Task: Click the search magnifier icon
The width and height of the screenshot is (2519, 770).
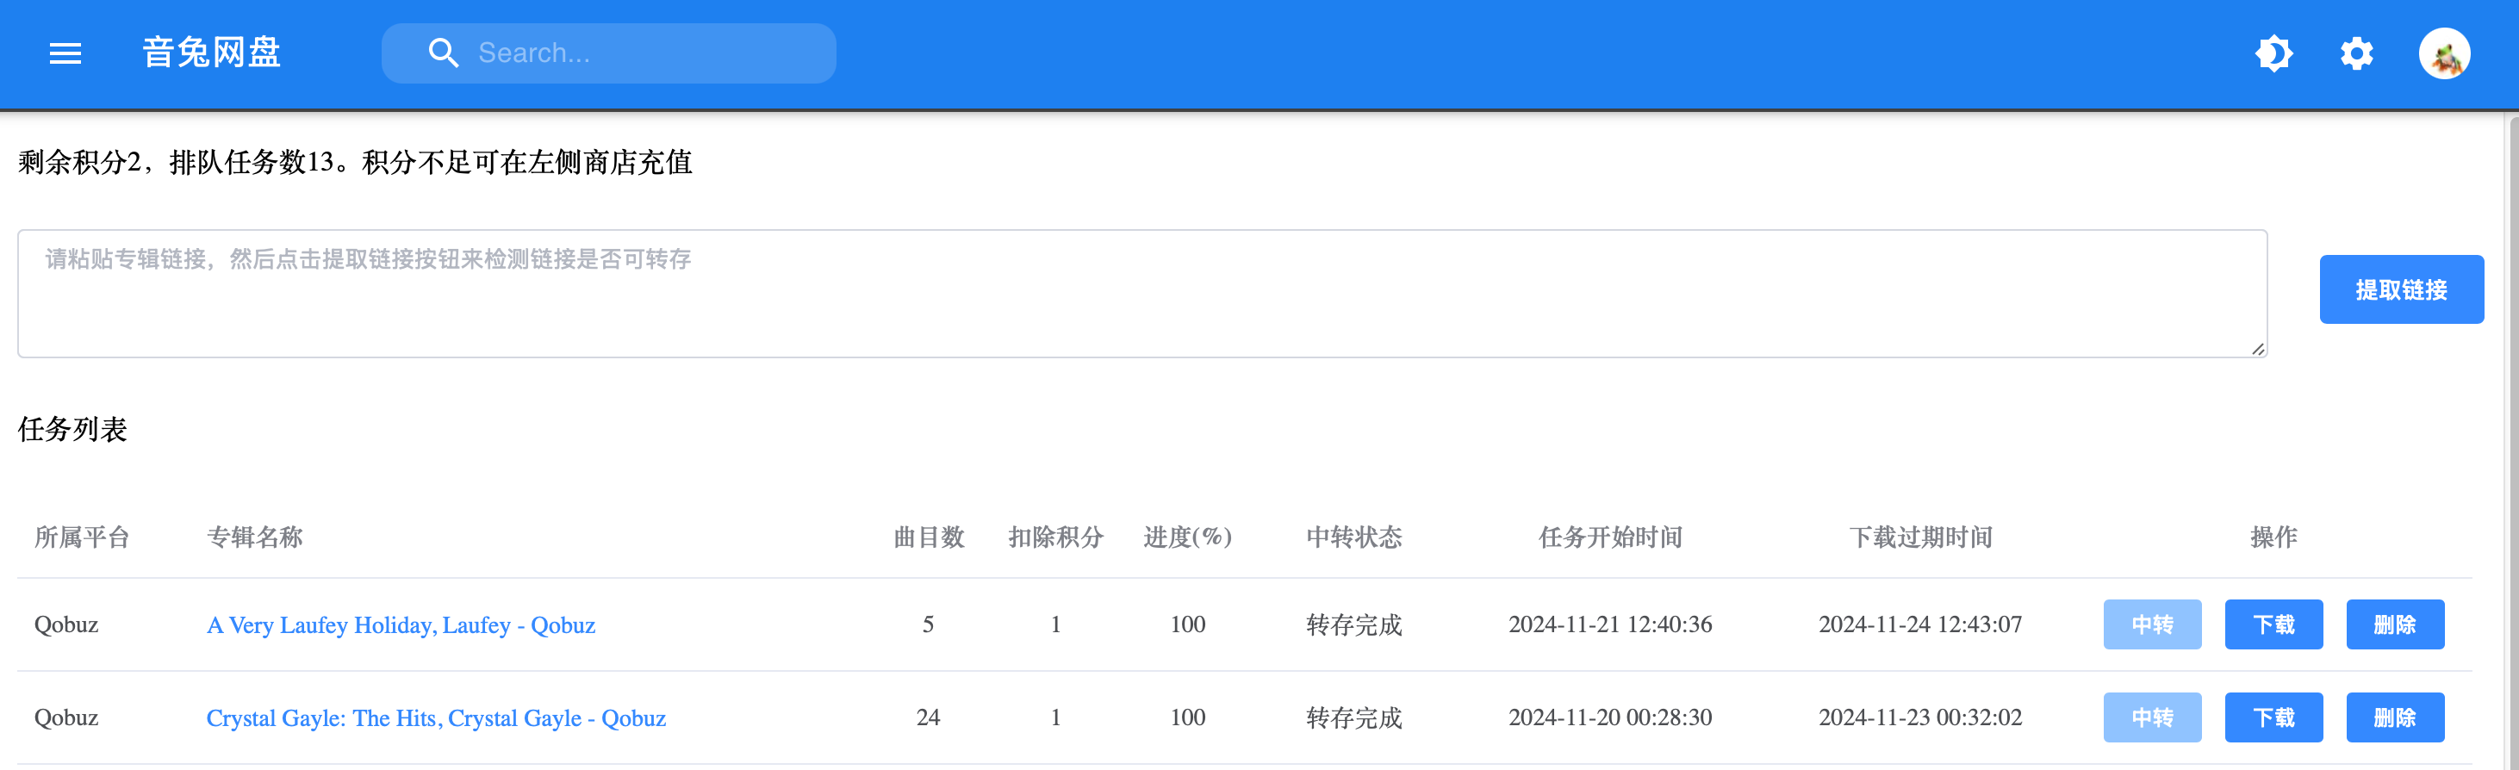Action: pos(443,53)
